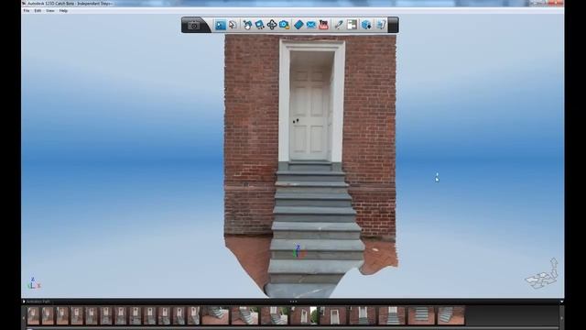Click the highlighted blue play-screen toolbar icon

coord(220,25)
